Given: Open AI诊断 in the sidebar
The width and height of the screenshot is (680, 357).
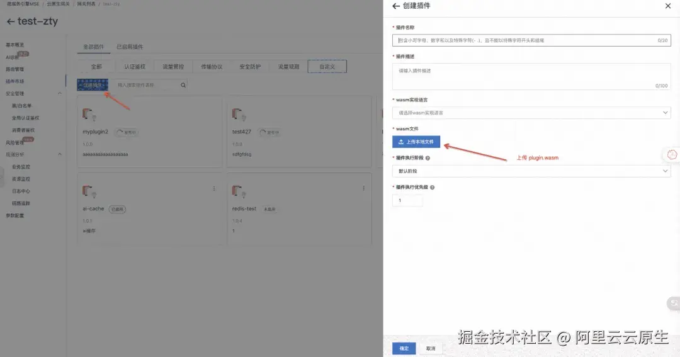Looking at the screenshot, I should [x=12, y=57].
